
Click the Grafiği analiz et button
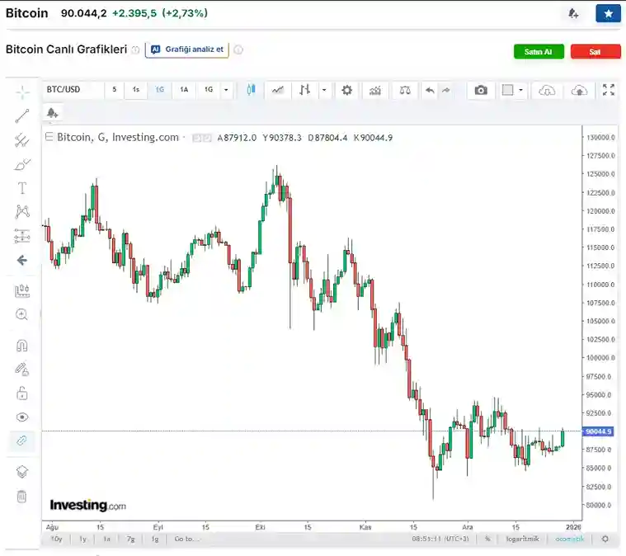click(x=187, y=49)
